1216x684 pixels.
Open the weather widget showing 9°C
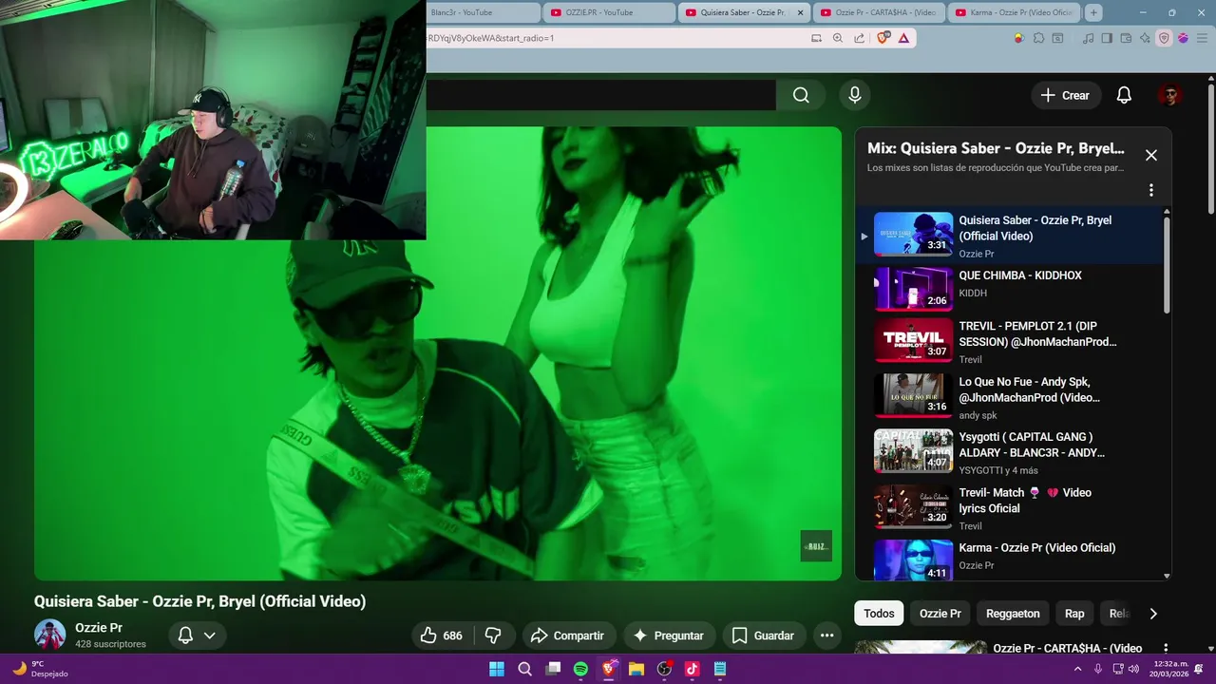[41, 669]
